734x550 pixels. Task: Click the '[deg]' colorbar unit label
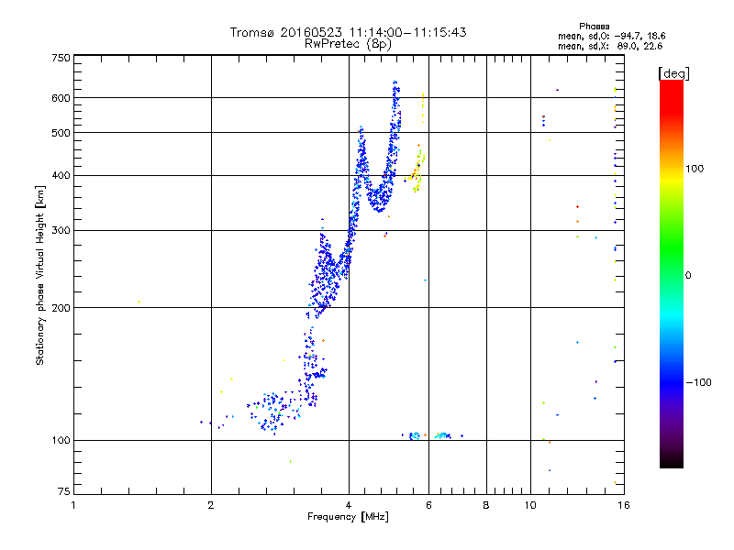click(673, 73)
